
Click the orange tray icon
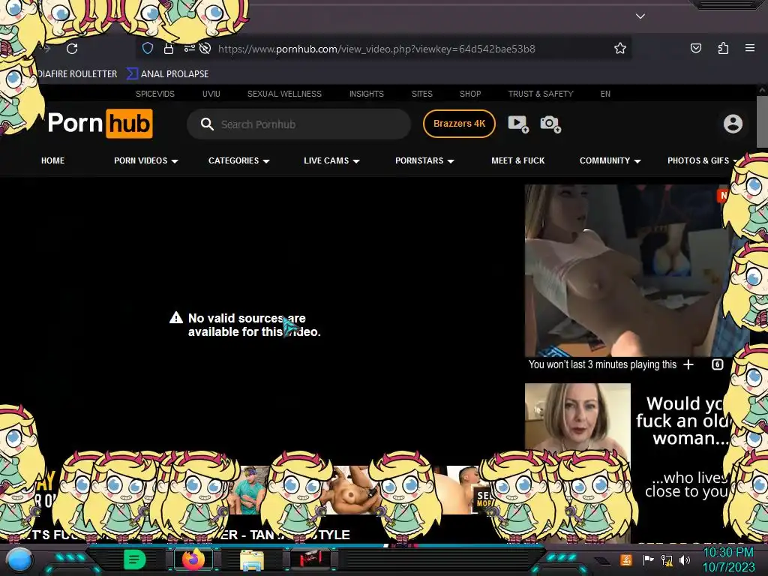tap(625, 559)
